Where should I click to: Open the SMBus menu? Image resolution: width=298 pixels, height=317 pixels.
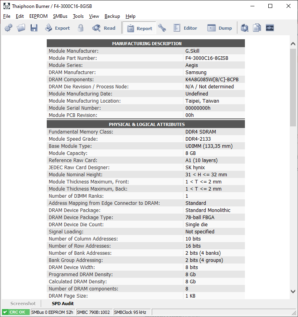pyautogui.click(x=60, y=16)
